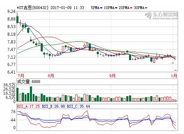Click the eastmoney watermark logo
The image size is (184, 134).
coord(161,16)
